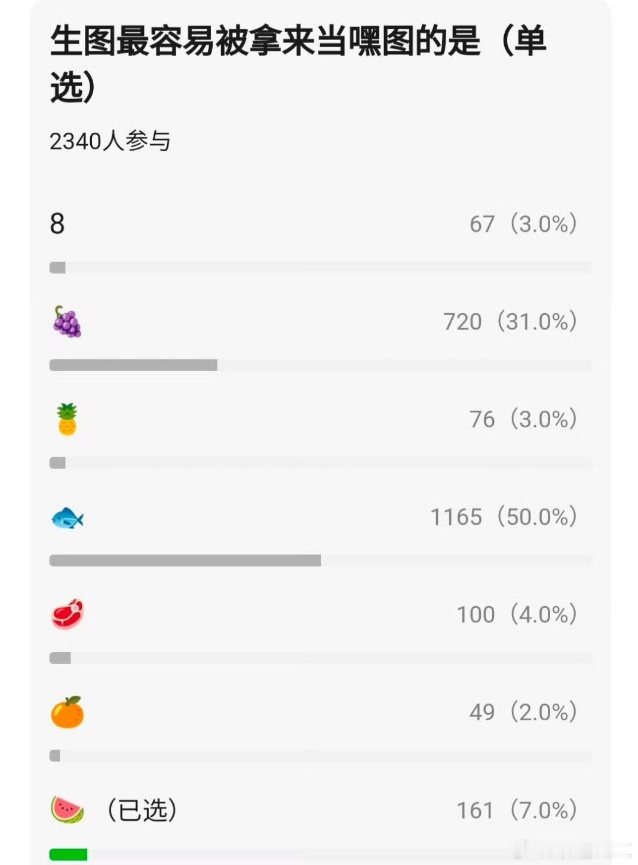Click the 49 (2.0%) orange result
This screenshot has height=865, width=638.
[523, 712]
